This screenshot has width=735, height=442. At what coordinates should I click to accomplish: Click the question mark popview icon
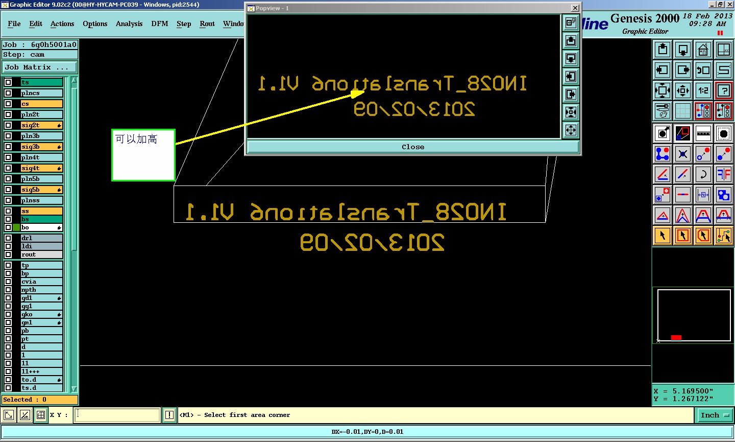click(724, 90)
